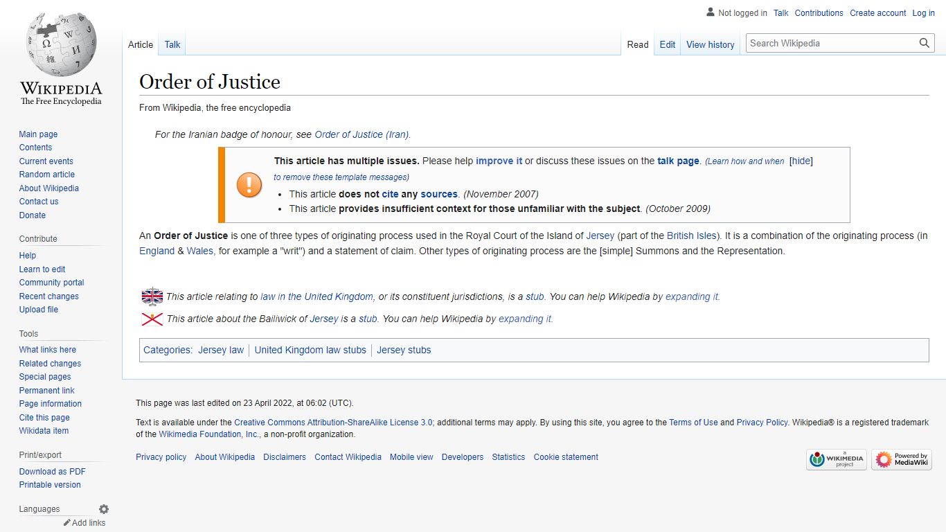Click the Wikimedia project badge
This screenshot has height=532, width=946.
(837, 459)
